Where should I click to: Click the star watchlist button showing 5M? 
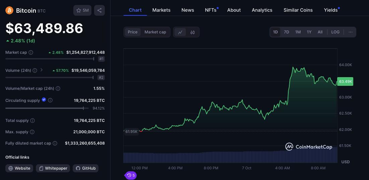coord(82,10)
